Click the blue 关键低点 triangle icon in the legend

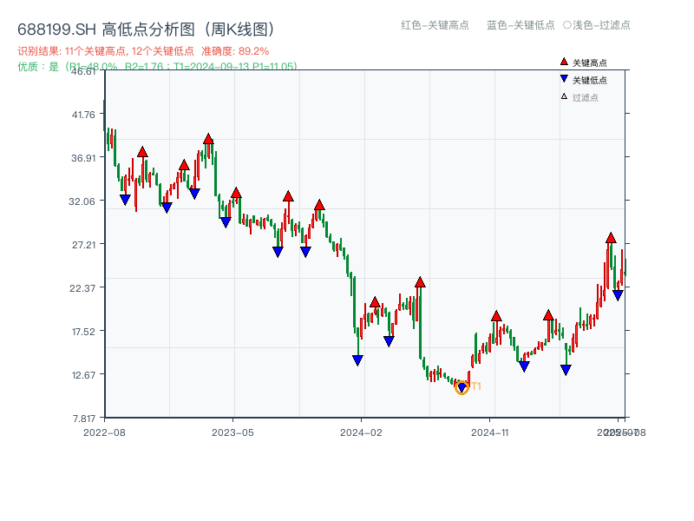coord(564,78)
